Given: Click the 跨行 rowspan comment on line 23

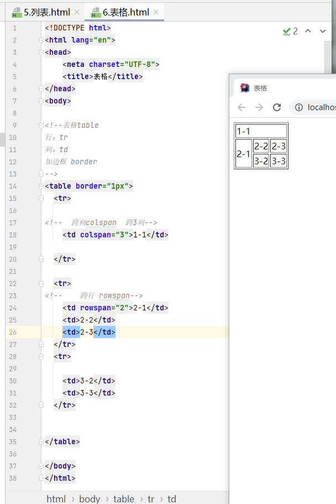Looking at the screenshot, I should (94, 296).
